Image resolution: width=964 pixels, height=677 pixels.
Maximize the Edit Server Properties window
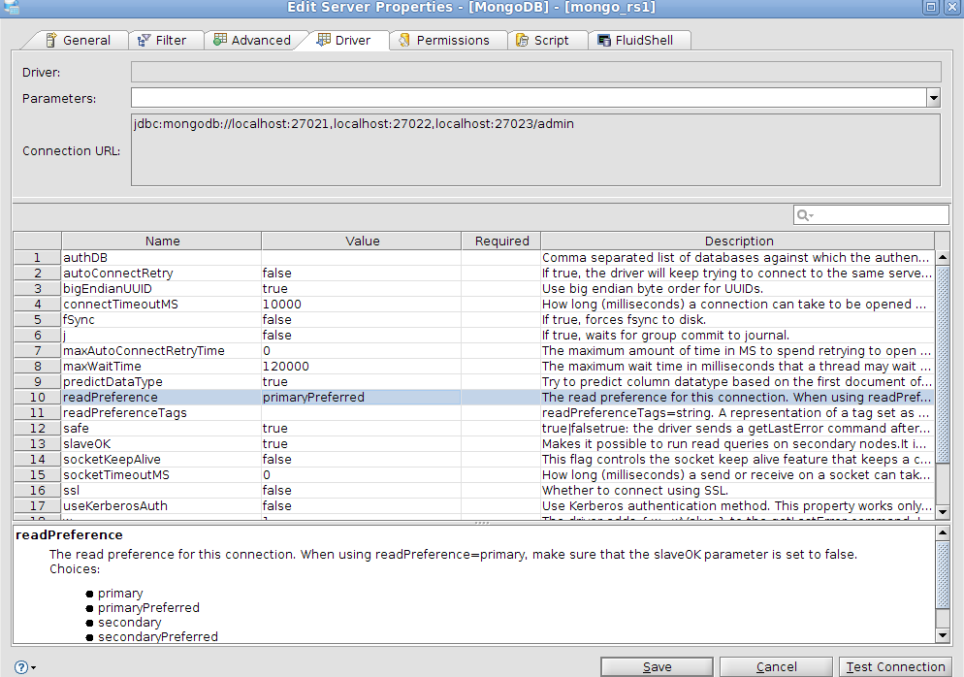point(931,8)
